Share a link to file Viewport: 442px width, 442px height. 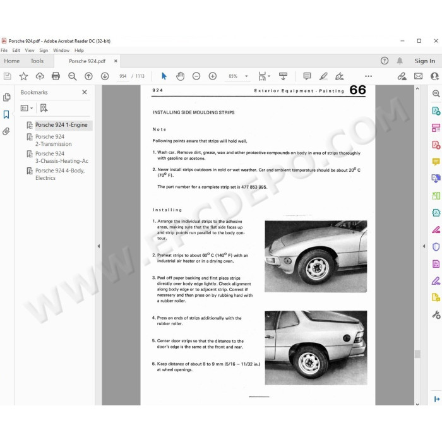click(402, 76)
